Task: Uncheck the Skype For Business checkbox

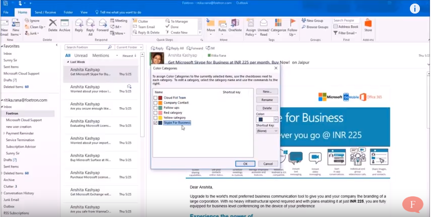Action: pos(155,123)
